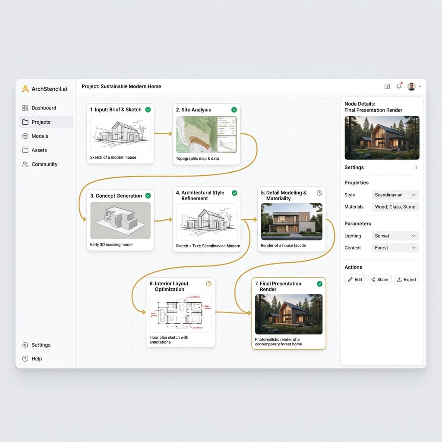Toggle the checkmark on Final Presentation Render node
The image size is (442, 442).
319,284
